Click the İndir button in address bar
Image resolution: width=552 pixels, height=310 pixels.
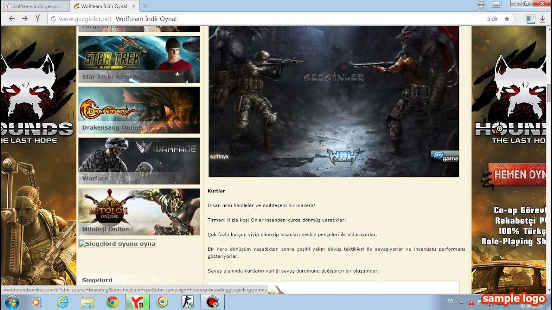click(x=492, y=19)
